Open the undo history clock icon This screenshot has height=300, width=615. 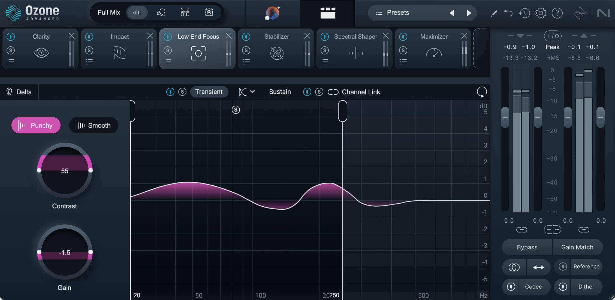[x=524, y=13]
